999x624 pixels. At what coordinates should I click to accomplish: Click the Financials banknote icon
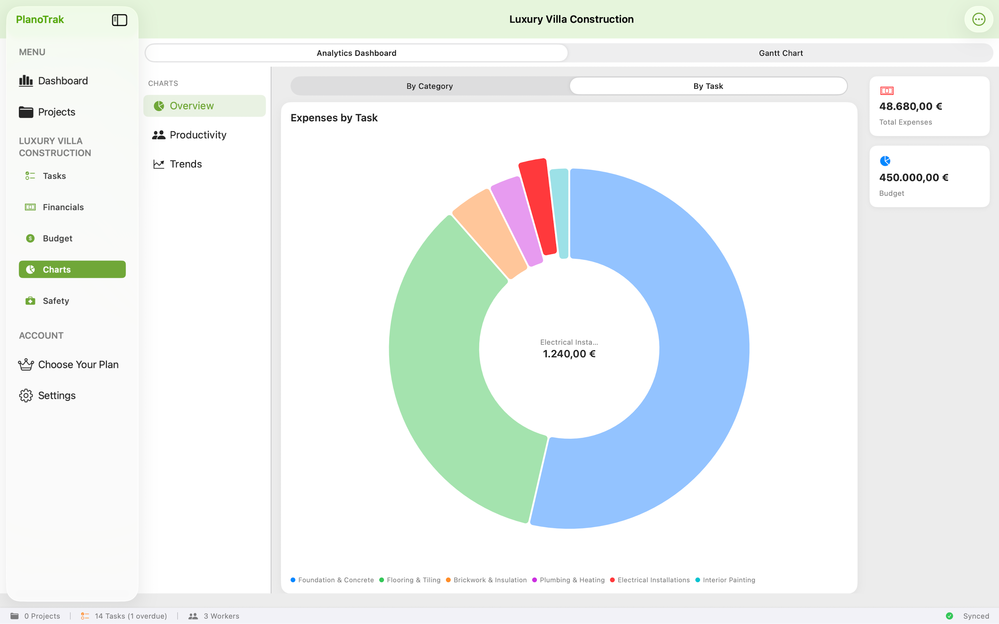coord(30,207)
